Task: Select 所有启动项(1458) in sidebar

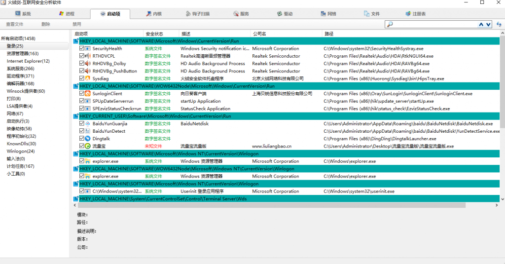Action: 18,38
